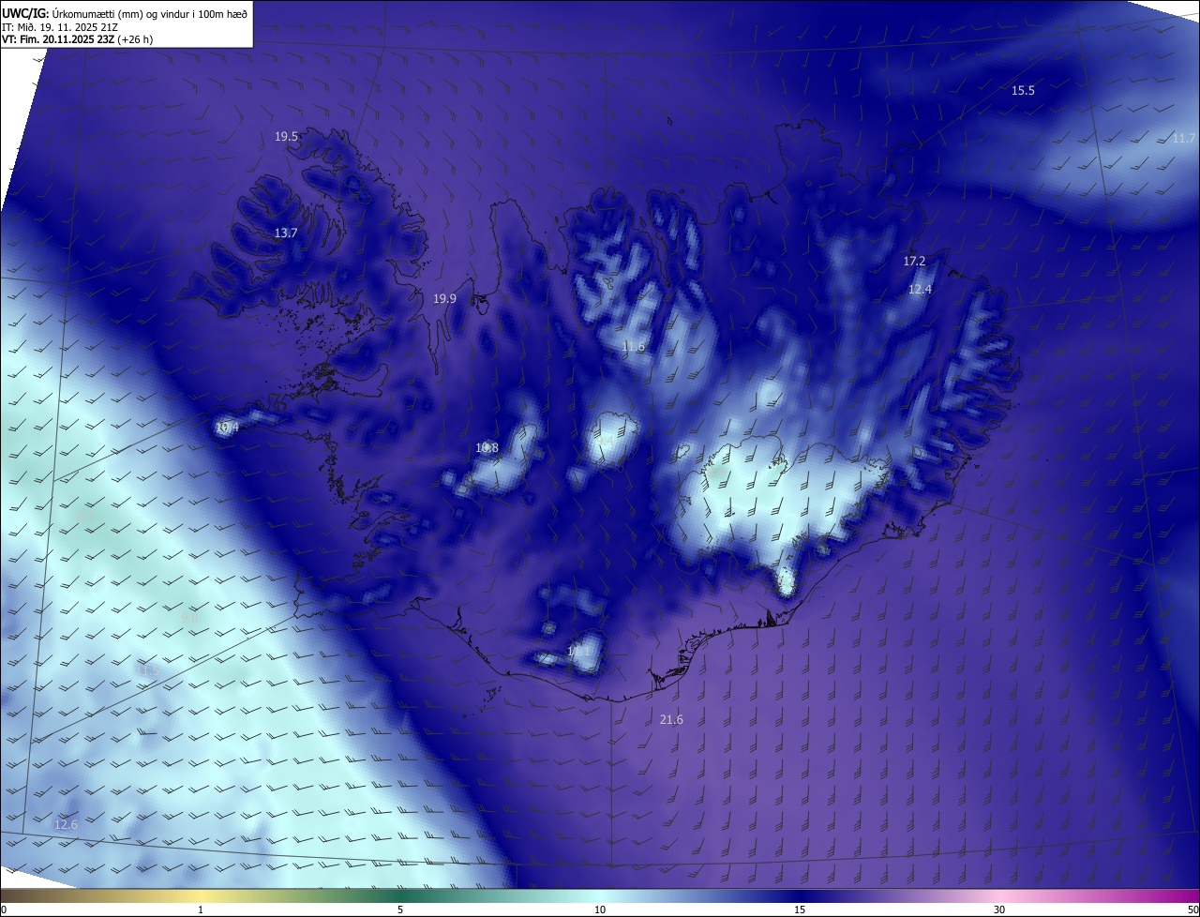1200x917 pixels.
Task: Click the 21.6 value label
Action: [671, 720]
